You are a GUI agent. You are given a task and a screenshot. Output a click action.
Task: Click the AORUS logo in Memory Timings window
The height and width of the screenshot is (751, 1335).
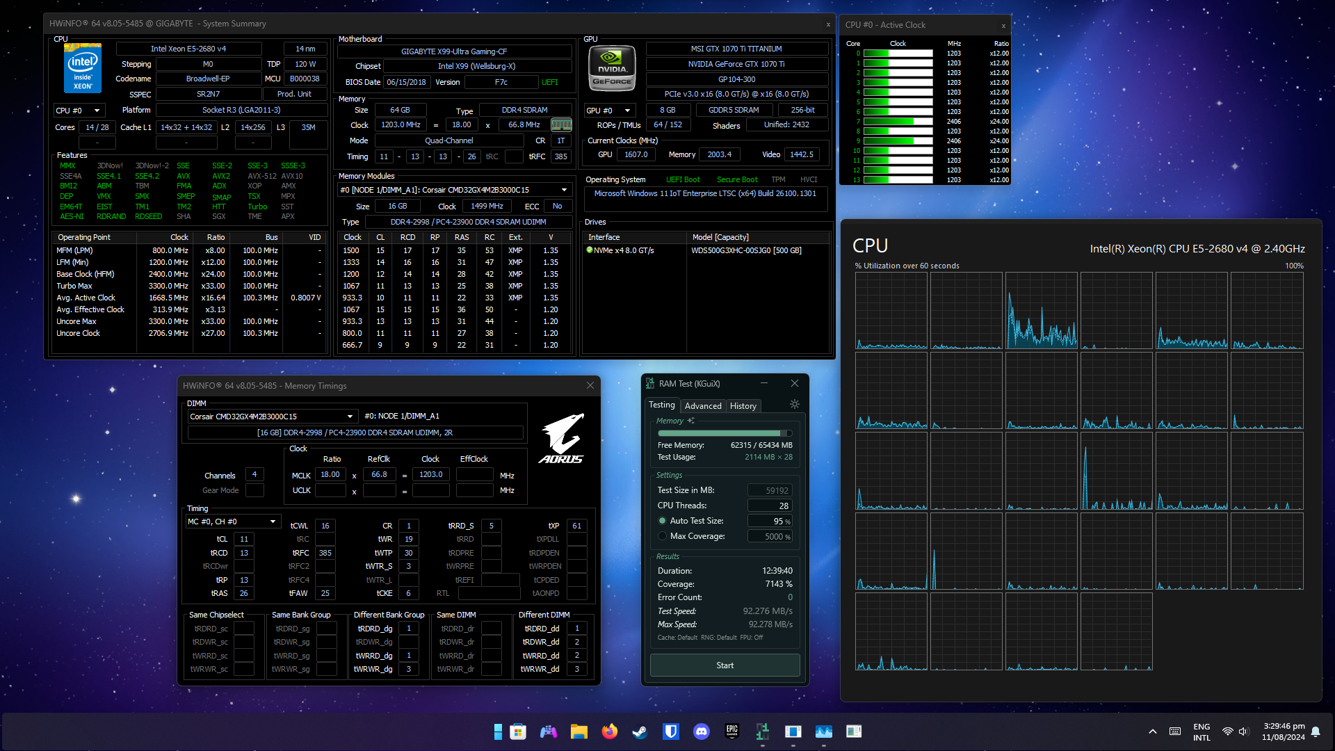click(561, 439)
